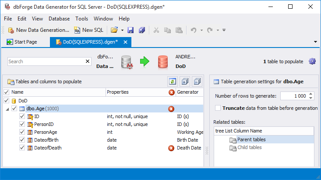Toggle the PersonID column checkbox
Screen dimensions: 321x180
pos(22,124)
